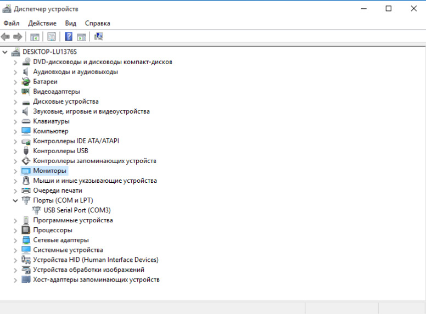Viewport: 426px width, 314px height.
Task: Click the Контроллеры IDE ATA/ATAPI icon
Action: point(26,142)
